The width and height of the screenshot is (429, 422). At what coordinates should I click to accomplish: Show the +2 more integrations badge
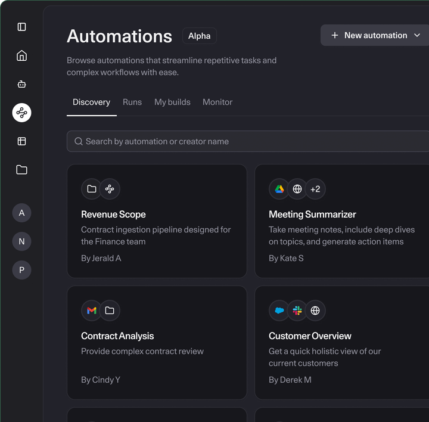(x=315, y=189)
